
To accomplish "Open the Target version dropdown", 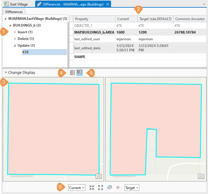I will point(132,188).
